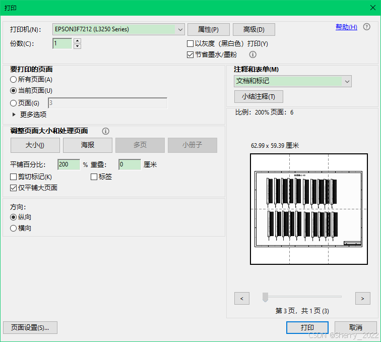Click the page range input field
381x342 pixels.
pyautogui.click(x=108, y=103)
